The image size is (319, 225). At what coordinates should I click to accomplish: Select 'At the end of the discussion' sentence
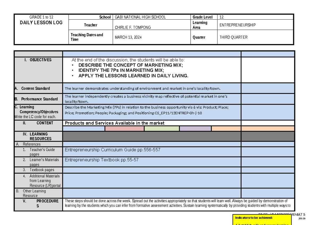click(128, 60)
